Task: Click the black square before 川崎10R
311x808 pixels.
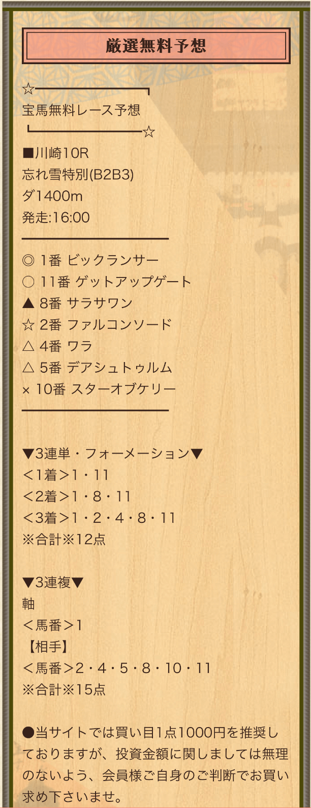Action: point(28,153)
